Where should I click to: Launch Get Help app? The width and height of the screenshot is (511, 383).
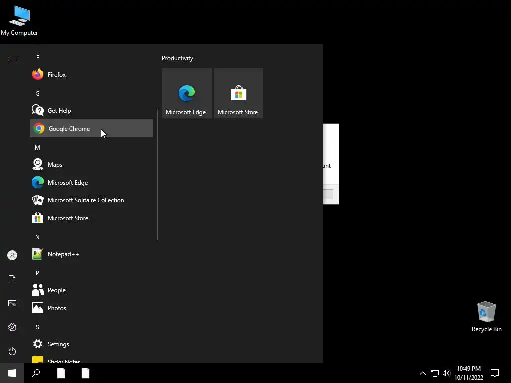point(91,110)
